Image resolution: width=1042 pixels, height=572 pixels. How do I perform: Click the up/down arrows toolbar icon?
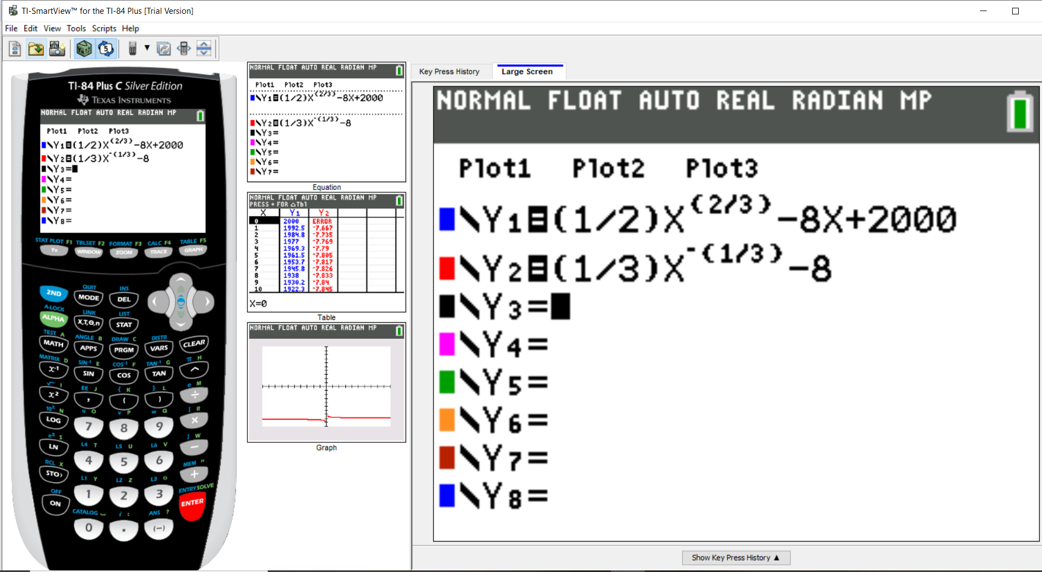204,49
